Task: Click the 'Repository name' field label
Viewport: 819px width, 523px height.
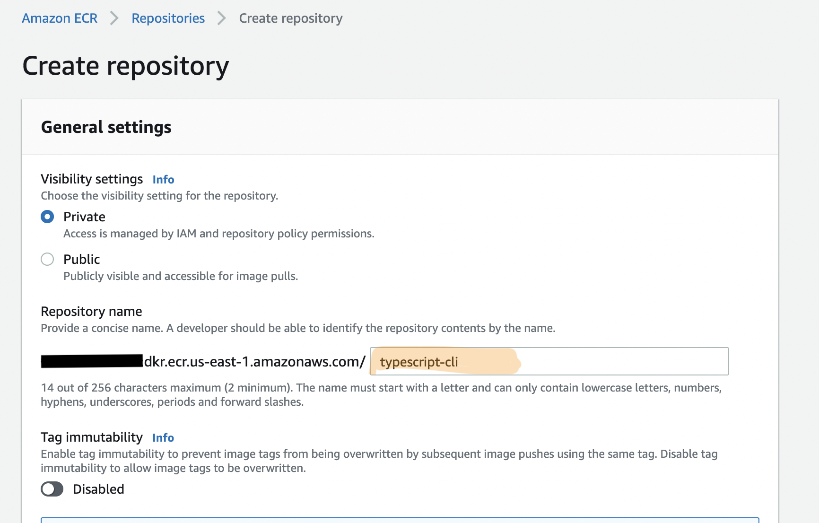Action: (x=91, y=311)
